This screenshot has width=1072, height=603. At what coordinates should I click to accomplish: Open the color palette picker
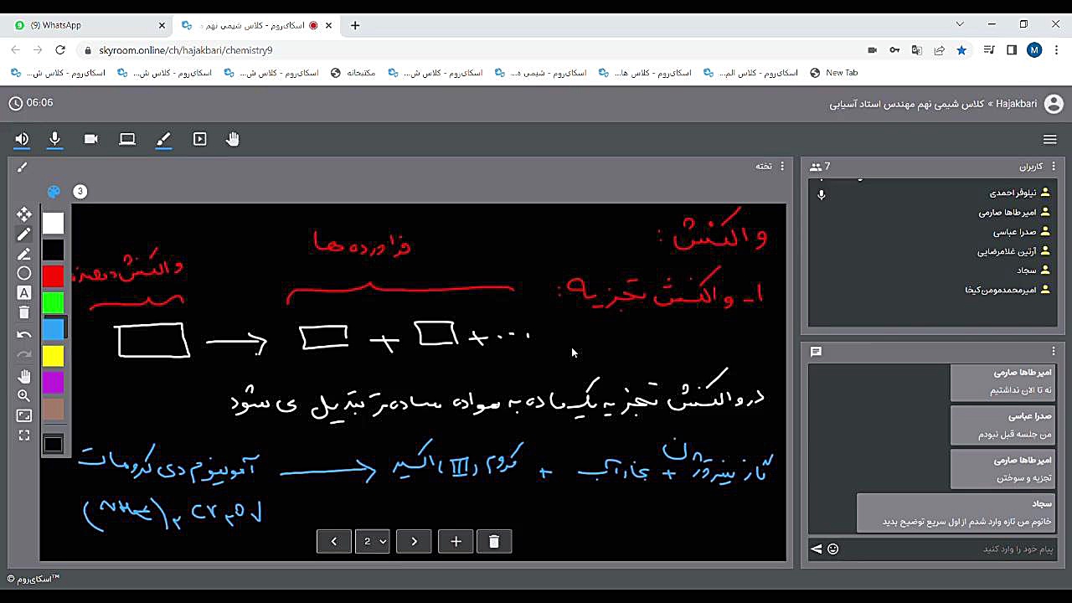pos(54,192)
